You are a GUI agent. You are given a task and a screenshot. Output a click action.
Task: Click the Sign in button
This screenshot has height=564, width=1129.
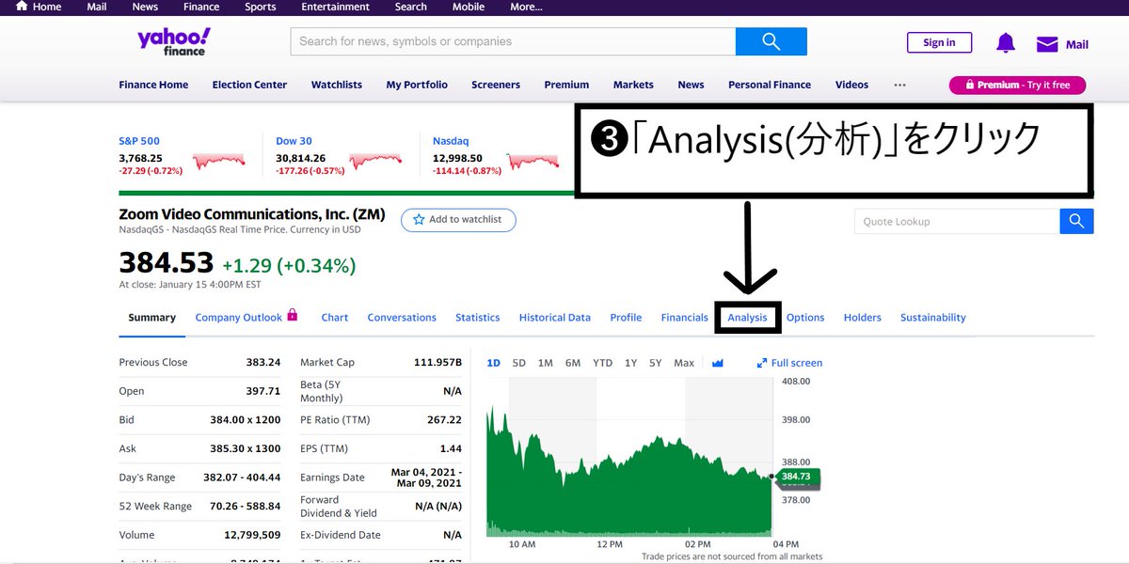click(939, 42)
